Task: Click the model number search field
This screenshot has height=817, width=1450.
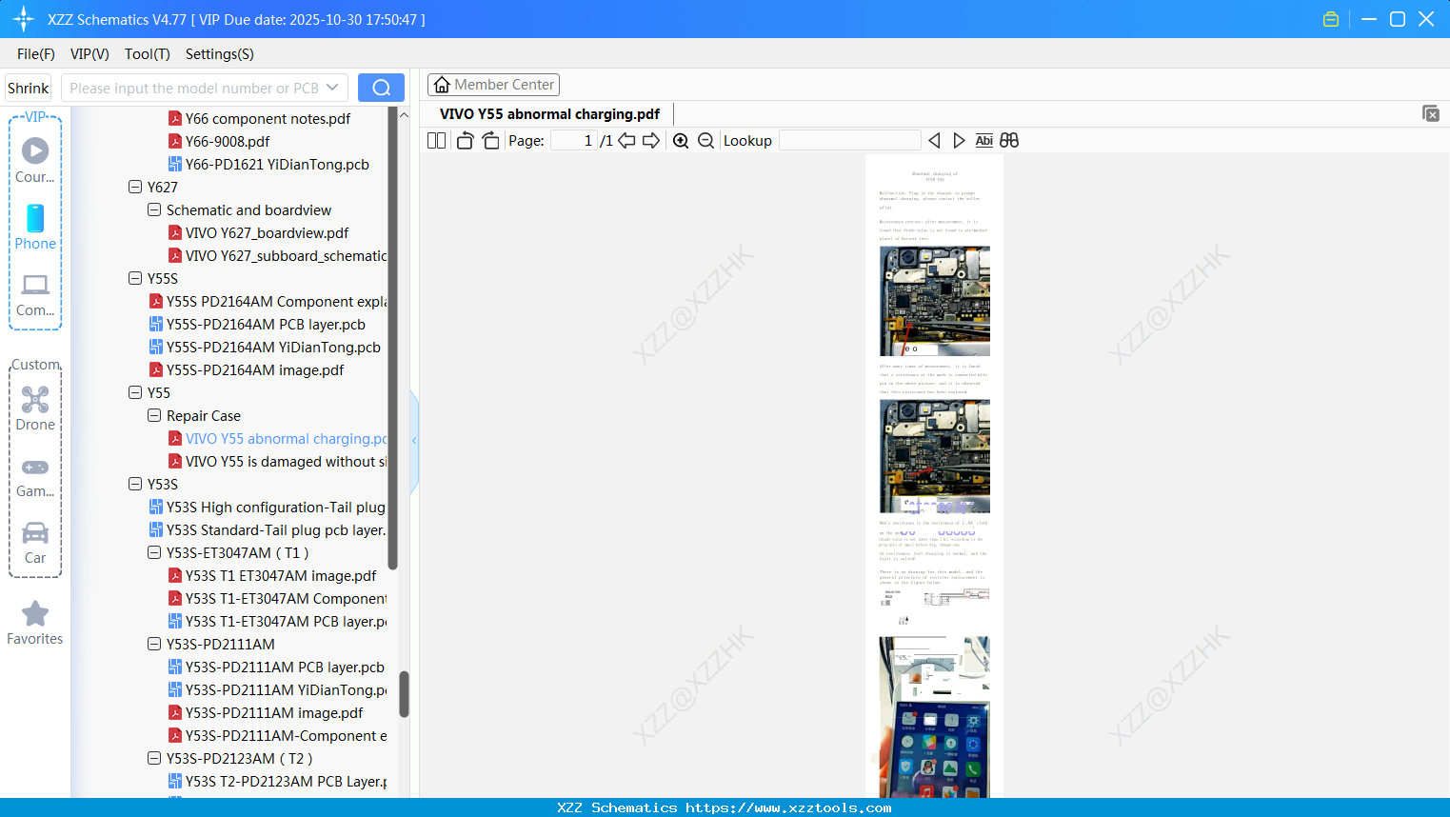Action: pos(193,88)
